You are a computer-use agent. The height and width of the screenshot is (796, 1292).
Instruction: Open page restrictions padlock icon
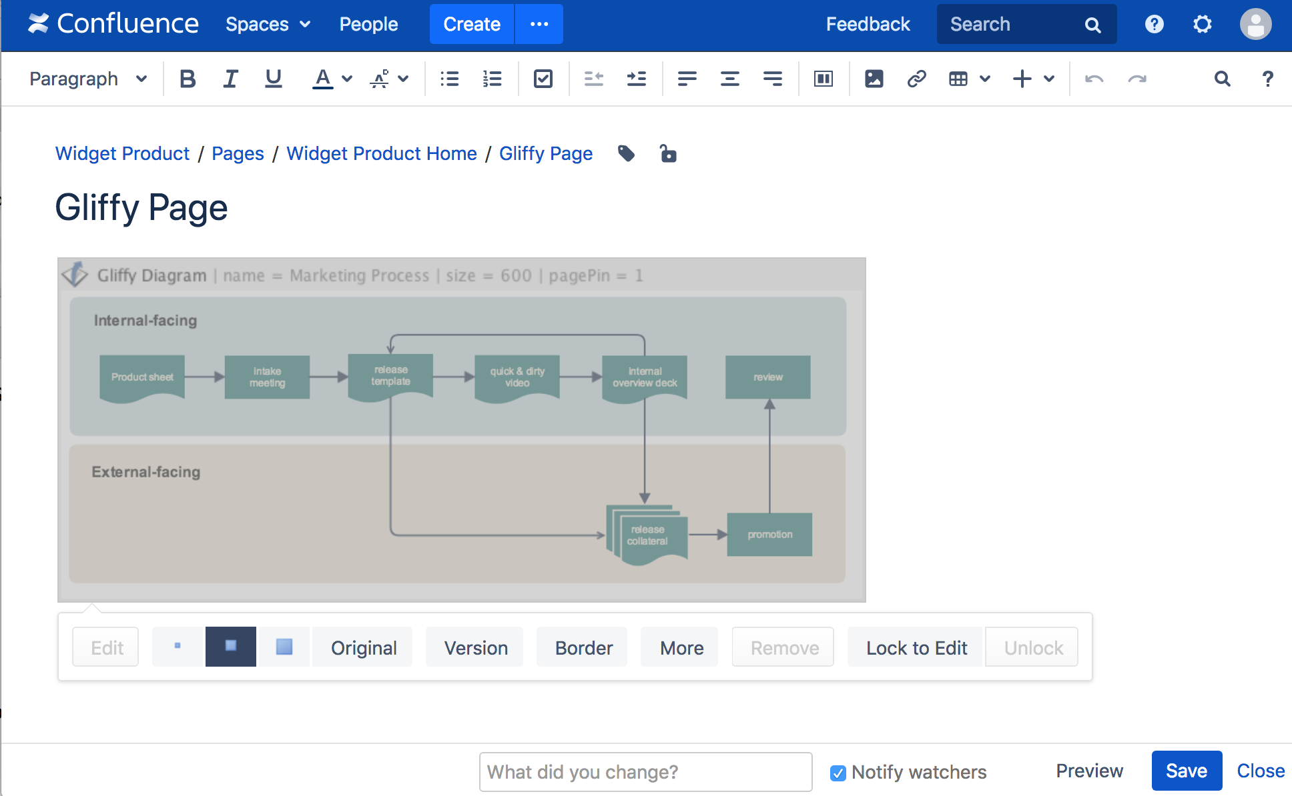(668, 153)
